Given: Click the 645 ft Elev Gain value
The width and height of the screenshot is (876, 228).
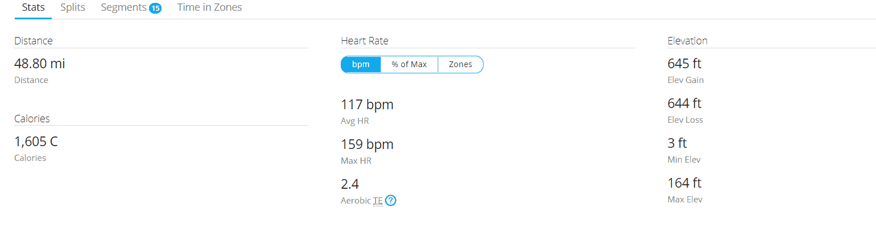Looking at the screenshot, I should [x=684, y=64].
